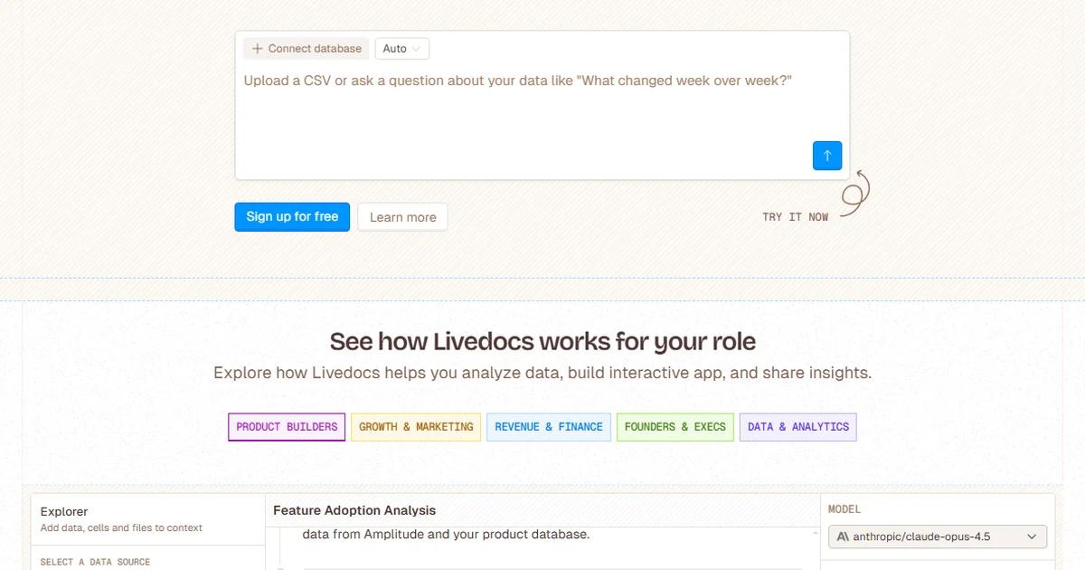The width and height of the screenshot is (1085, 570).
Task: Open the REVENUE & FINANCE view
Action: click(x=548, y=426)
